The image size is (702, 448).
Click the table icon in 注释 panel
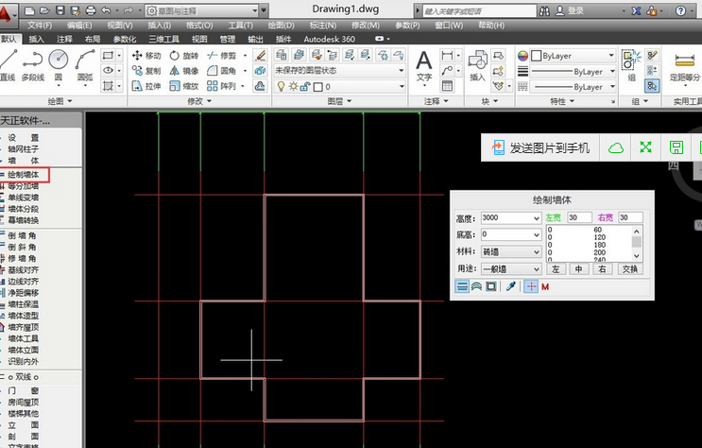pyautogui.click(x=447, y=86)
